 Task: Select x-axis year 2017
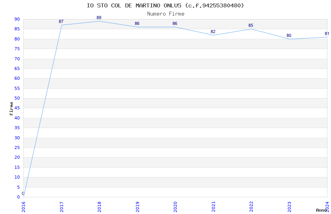62,207
